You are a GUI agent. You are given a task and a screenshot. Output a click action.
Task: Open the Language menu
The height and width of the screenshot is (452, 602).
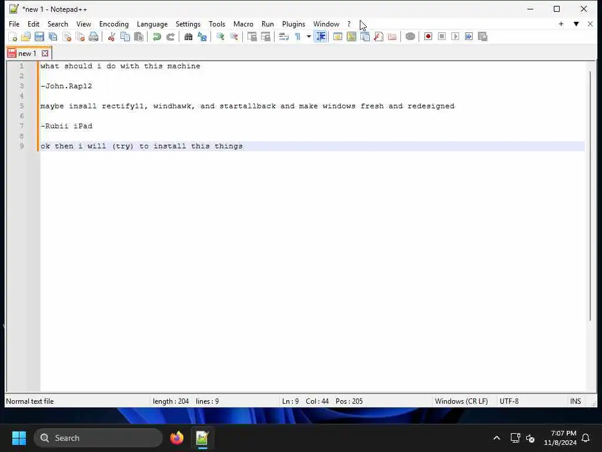[152, 24]
